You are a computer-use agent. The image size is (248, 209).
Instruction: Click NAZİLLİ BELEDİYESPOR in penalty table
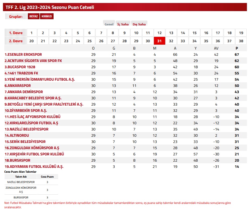click(21, 182)
